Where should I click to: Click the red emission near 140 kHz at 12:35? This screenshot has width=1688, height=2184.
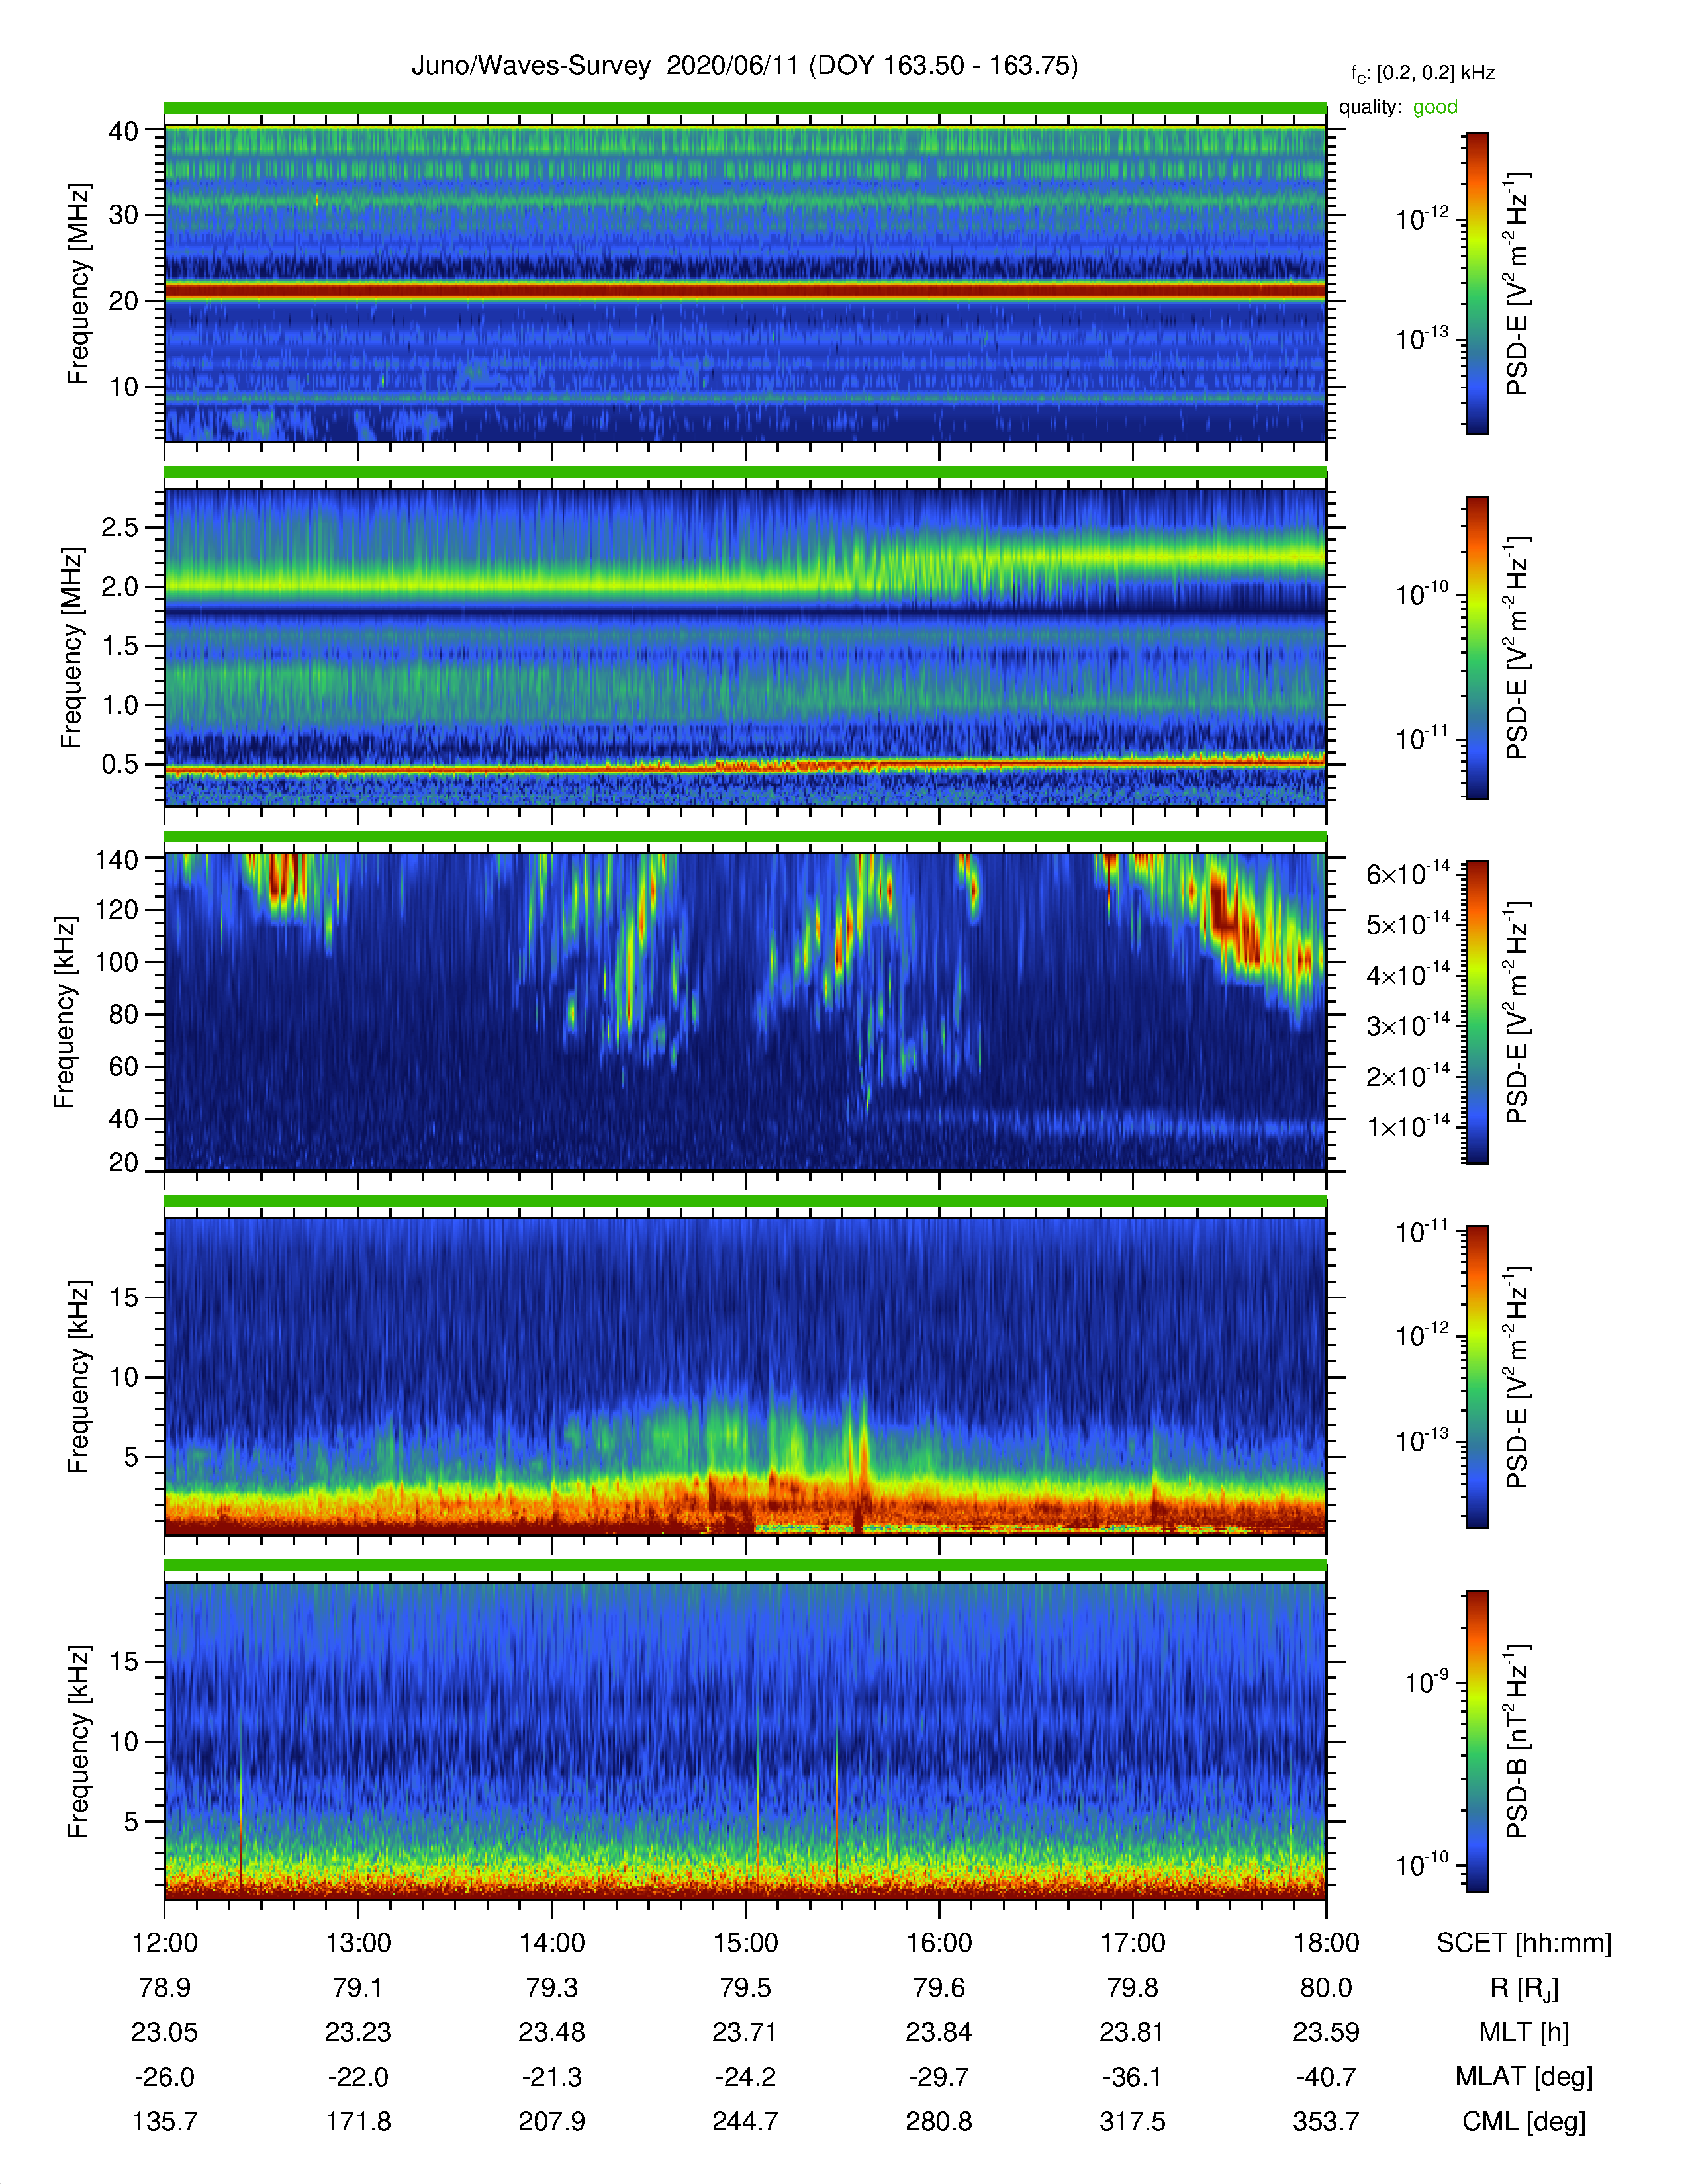pyautogui.click(x=282, y=880)
